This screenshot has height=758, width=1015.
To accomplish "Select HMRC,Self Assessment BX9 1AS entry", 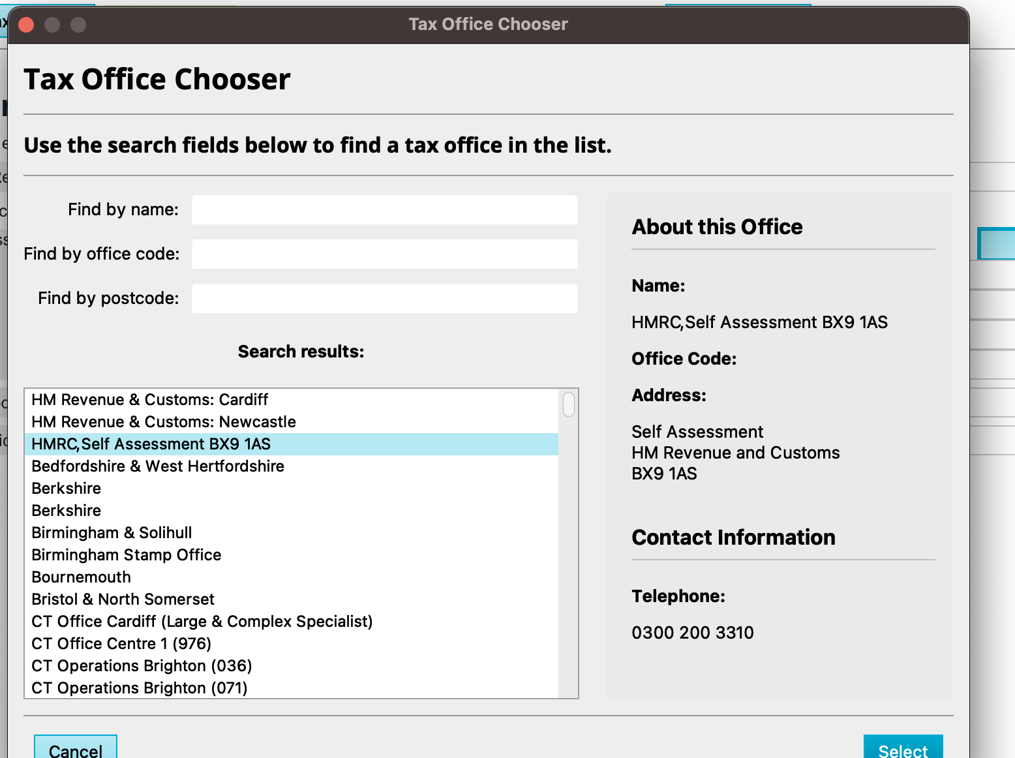I will [x=151, y=444].
